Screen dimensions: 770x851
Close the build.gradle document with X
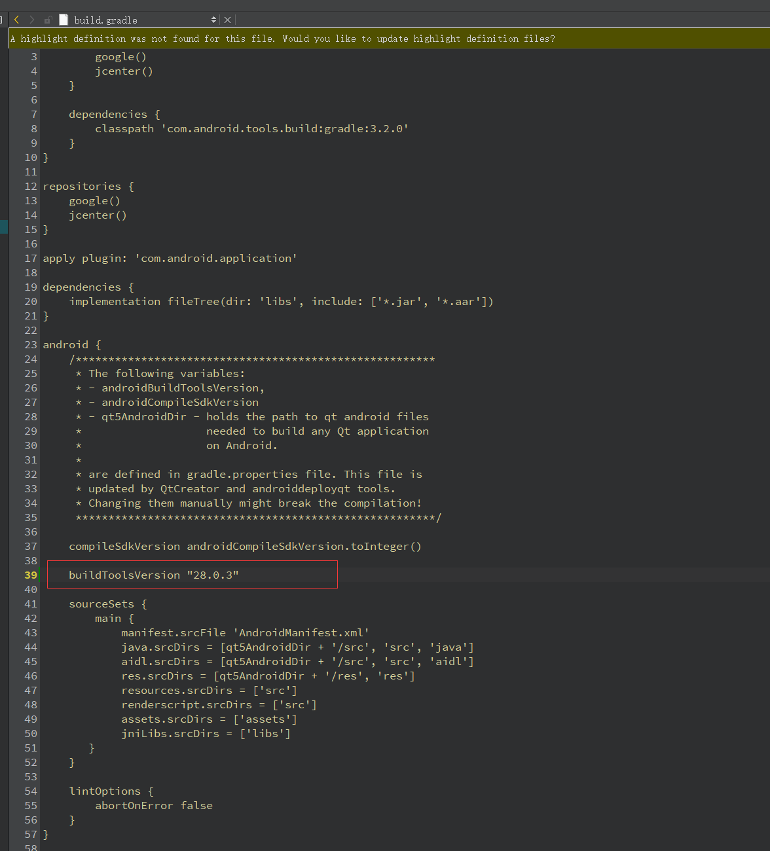(227, 20)
